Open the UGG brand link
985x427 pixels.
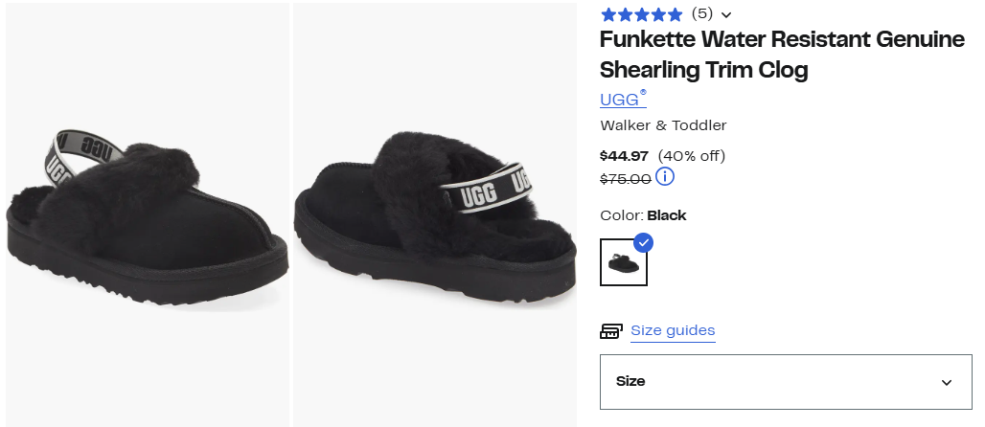(621, 100)
